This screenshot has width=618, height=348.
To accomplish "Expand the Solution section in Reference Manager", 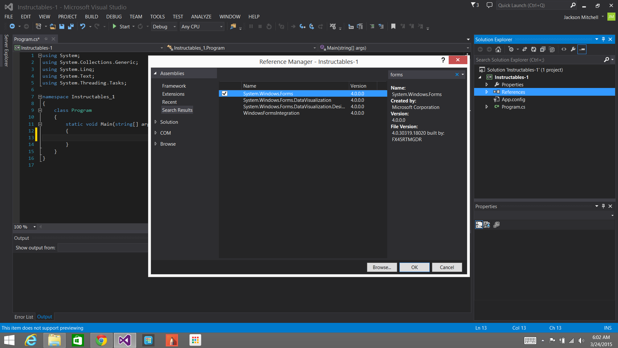I will (x=155, y=122).
